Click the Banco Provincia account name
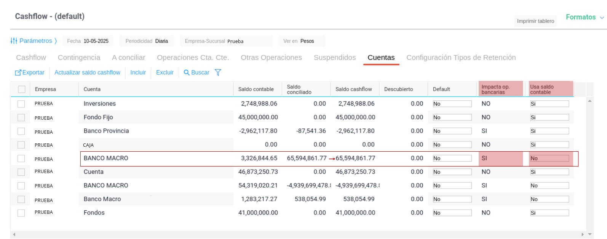 click(106, 131)
